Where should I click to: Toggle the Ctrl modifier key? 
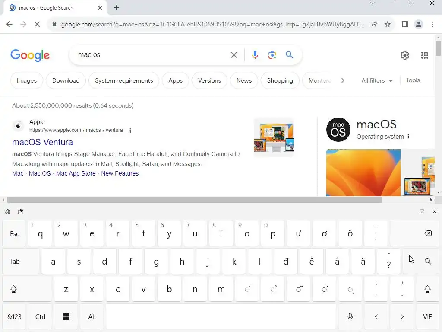(40, 316)
